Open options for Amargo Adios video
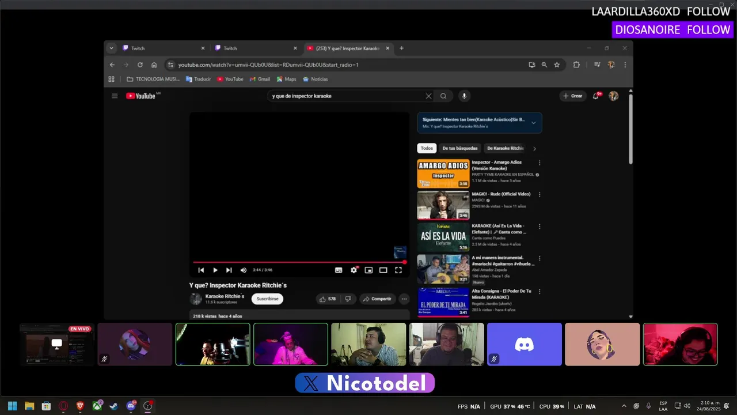This screenshot has width=737, height=415. [540, 163]
